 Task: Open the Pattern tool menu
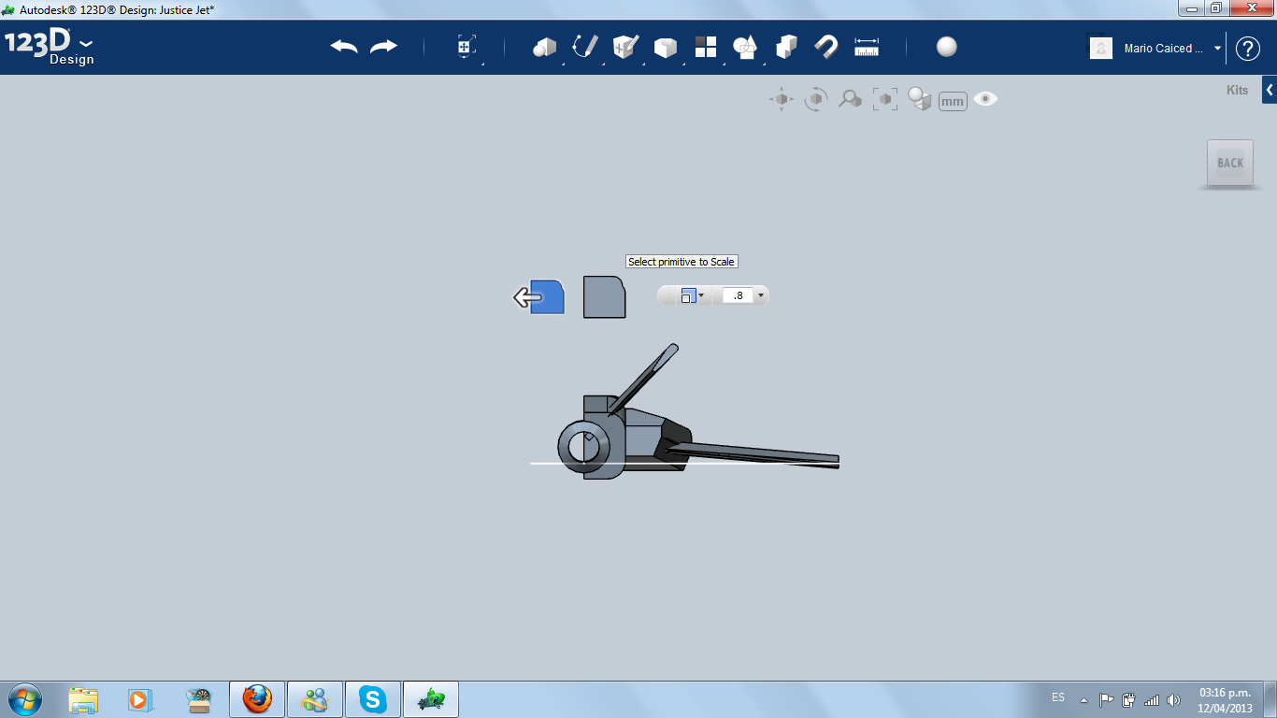[x=706, y=47]
